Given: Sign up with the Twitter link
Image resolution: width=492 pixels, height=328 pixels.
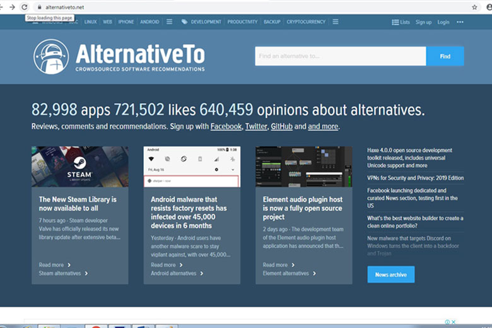Looking at the screenshot, I should [x=256, y=127].
